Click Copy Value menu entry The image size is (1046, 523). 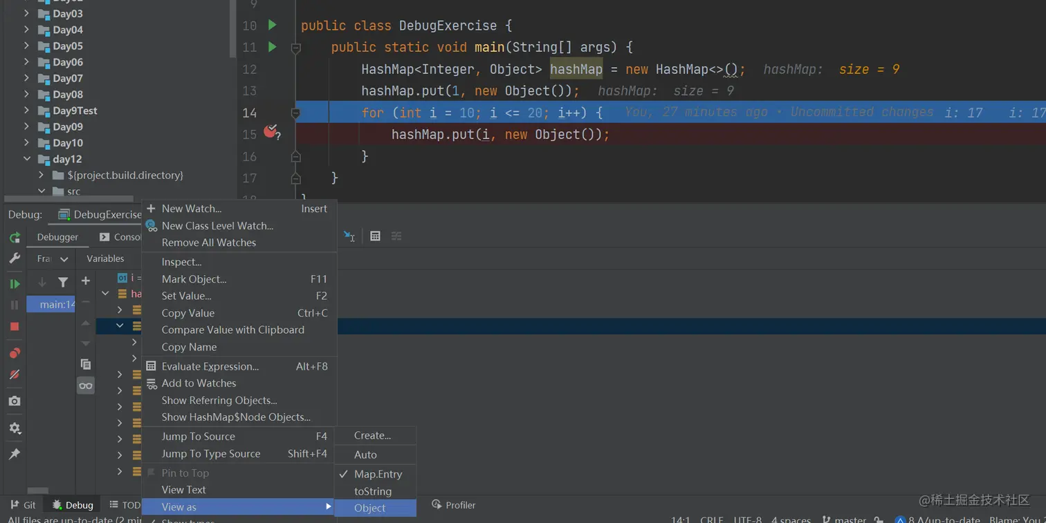coord(239,313)
